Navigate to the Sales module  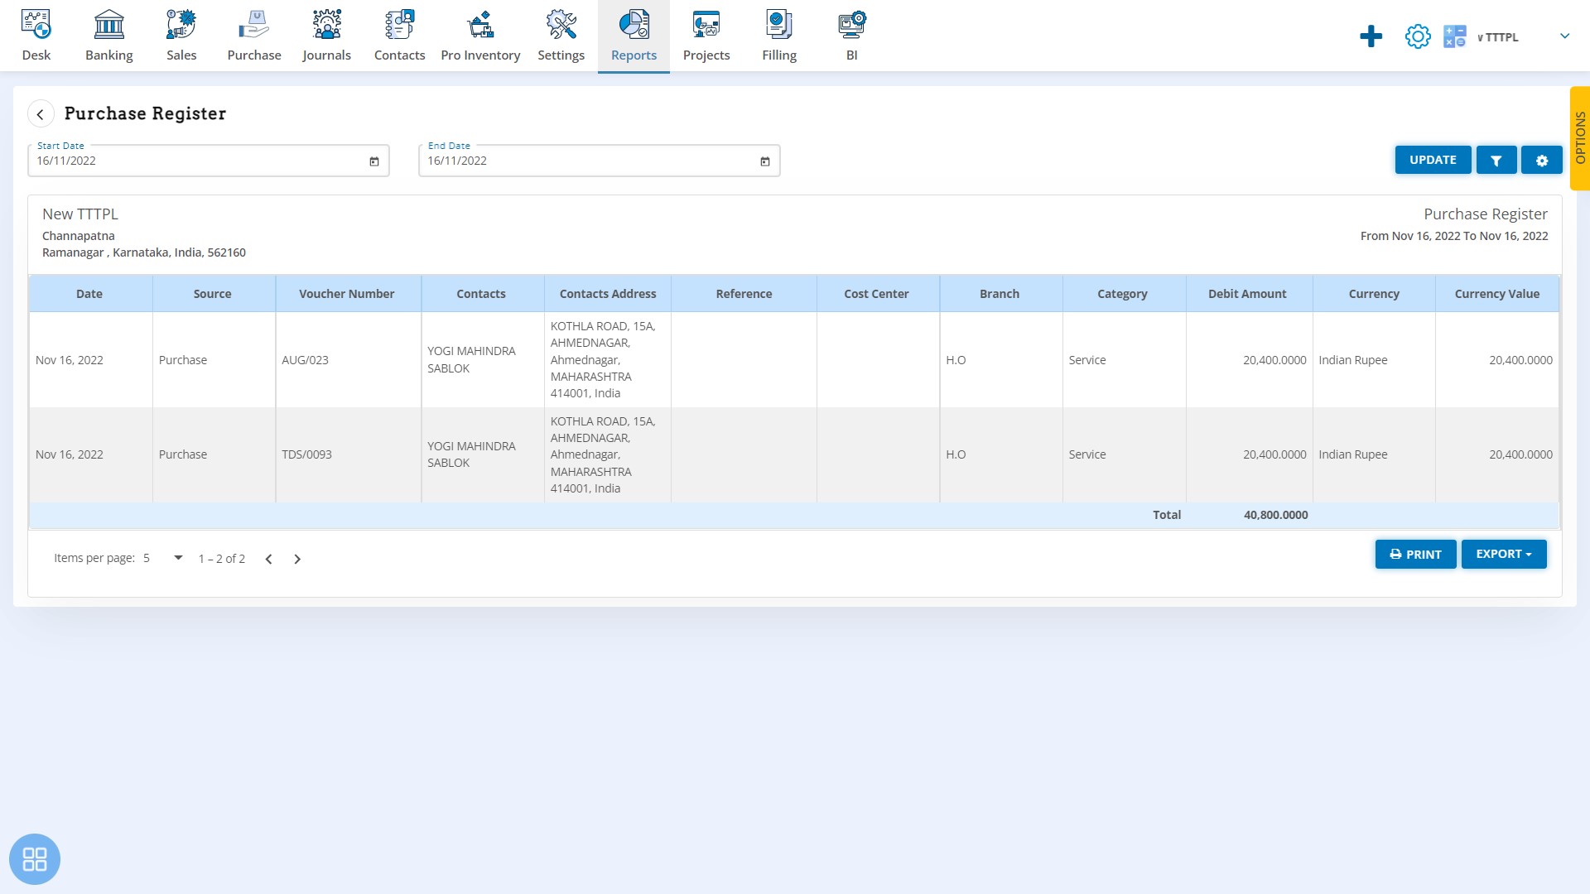point(181,35)
